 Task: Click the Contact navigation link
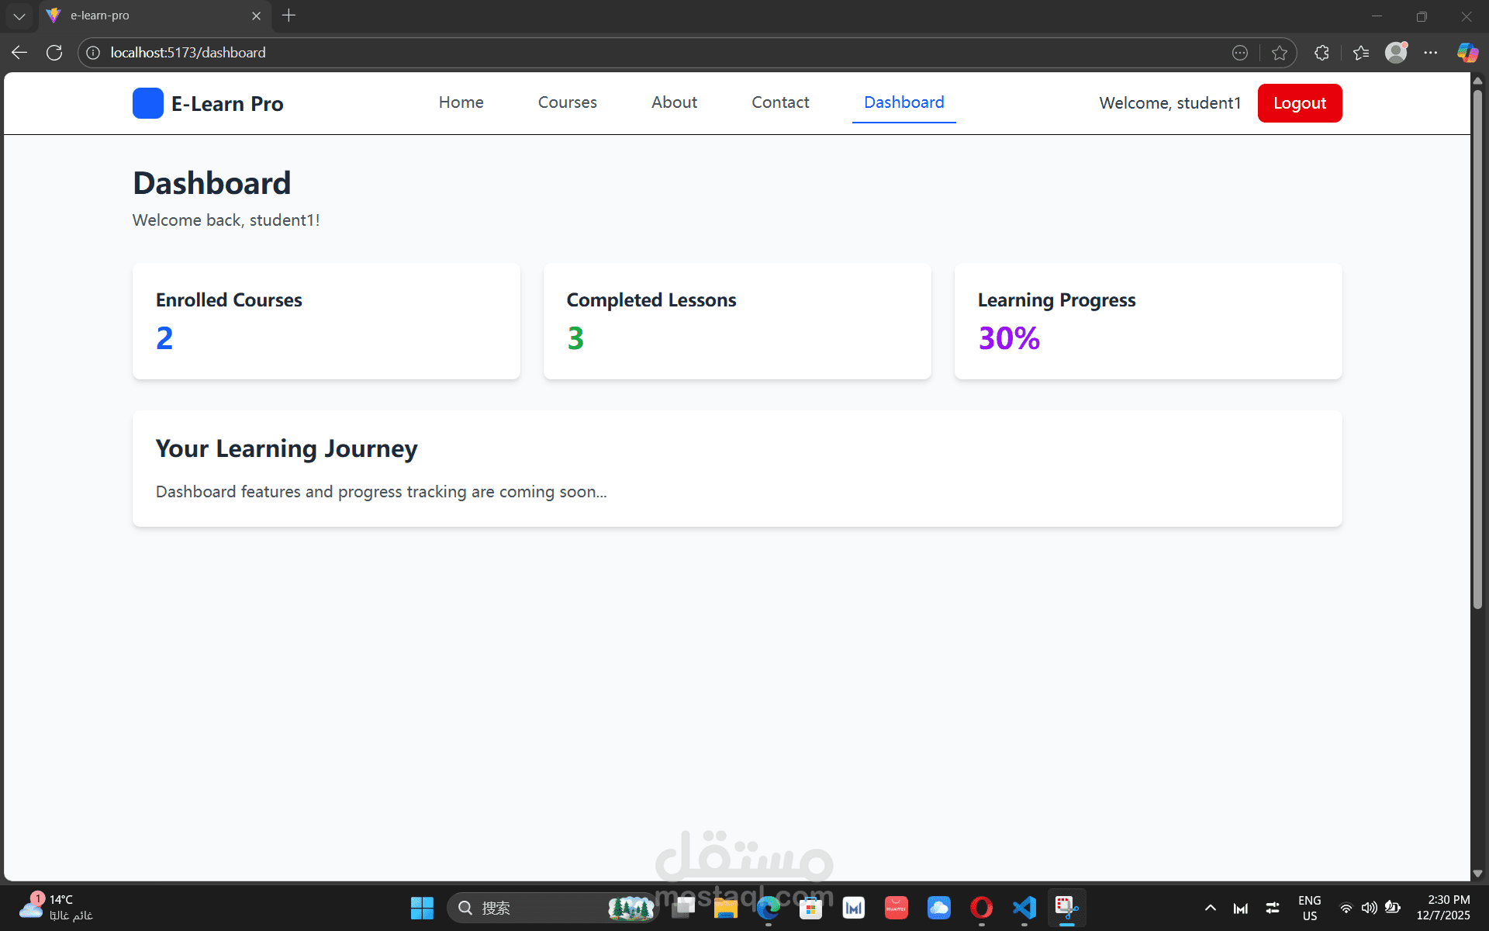779,102
